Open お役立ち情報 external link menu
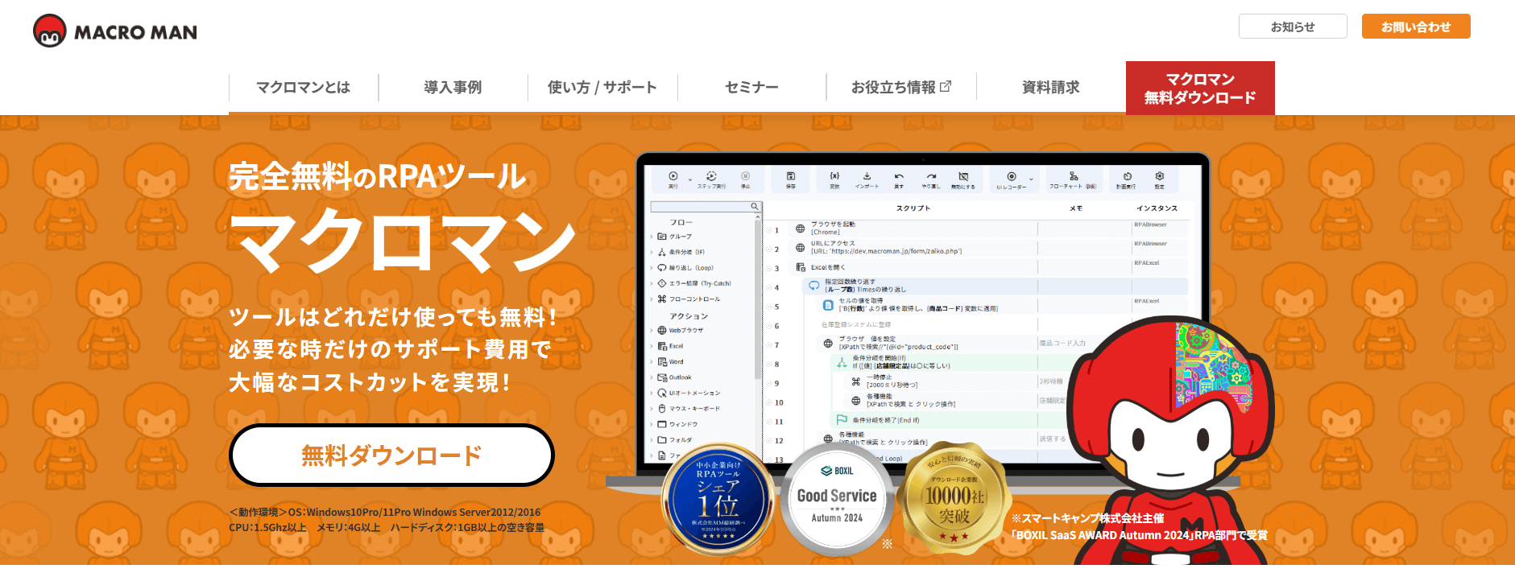 tap(901, 87)
